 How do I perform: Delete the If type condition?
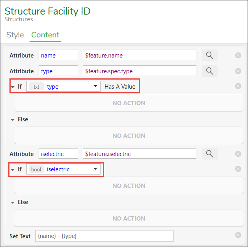pos(238,86)
